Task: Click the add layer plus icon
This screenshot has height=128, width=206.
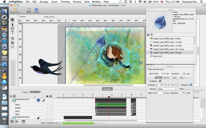Action: pyautogui.click(x=11, y=96)
